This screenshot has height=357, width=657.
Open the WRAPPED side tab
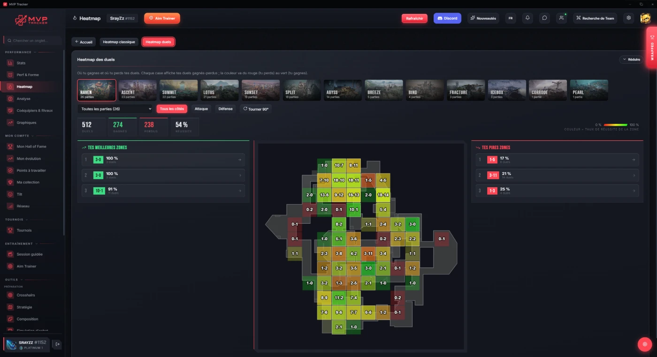652,48
